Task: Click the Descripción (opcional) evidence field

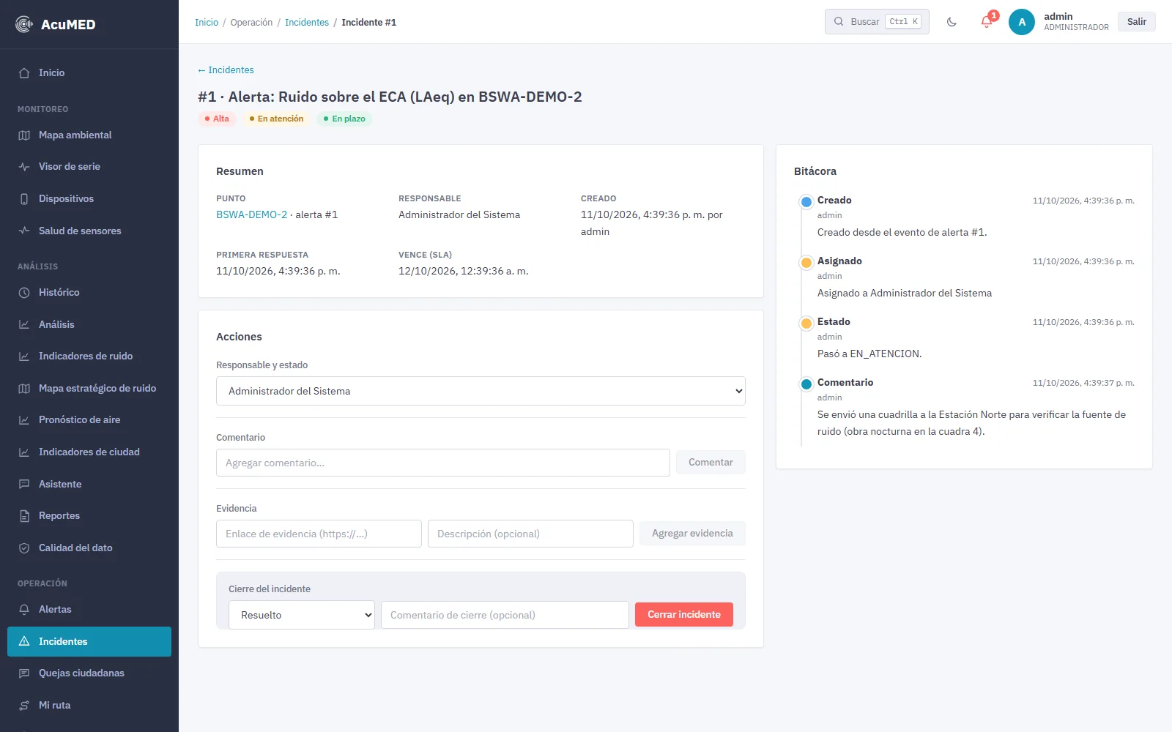Action: pos(530,534)
